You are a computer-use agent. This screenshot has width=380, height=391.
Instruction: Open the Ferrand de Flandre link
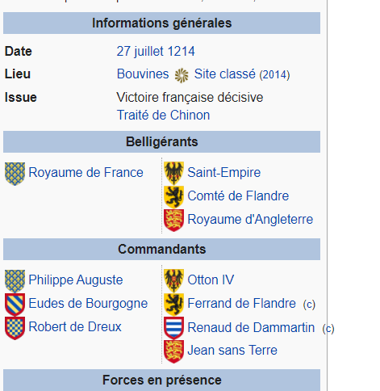coord(241,303)
